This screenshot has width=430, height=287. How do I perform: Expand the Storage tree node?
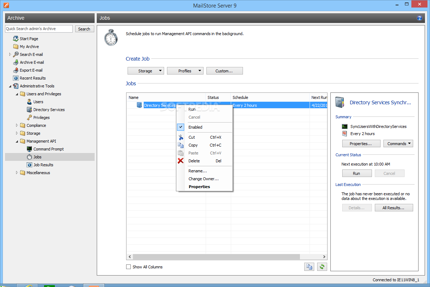click(17, 133)
